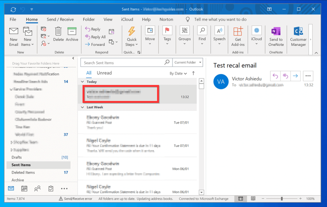Image resolution: width=327 pixels, height=207 pixels.
Task: Open the View tab
Action: [108, 19]
